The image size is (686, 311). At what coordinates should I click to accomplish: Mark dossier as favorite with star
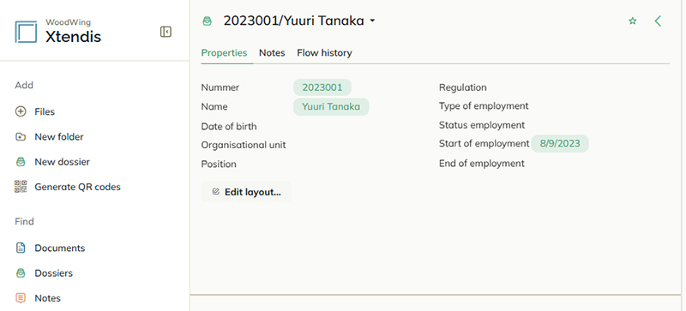633,21
